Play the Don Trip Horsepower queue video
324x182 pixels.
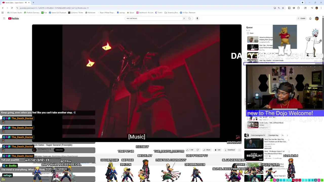(x=253, y=48)
